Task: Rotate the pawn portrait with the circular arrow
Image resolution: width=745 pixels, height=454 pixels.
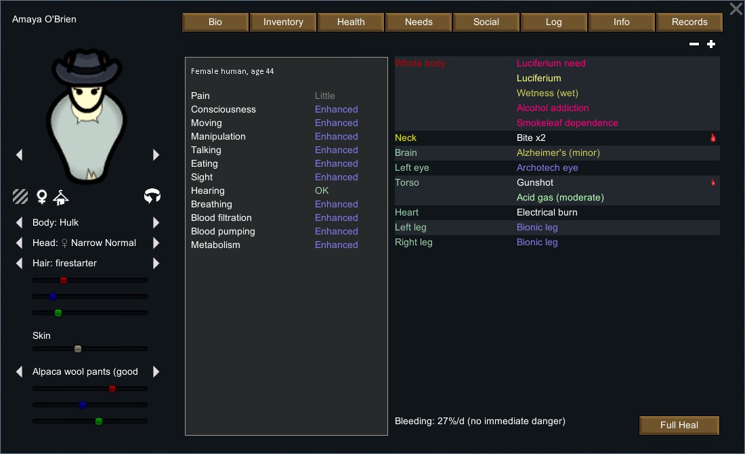Action: pos(152,197)
